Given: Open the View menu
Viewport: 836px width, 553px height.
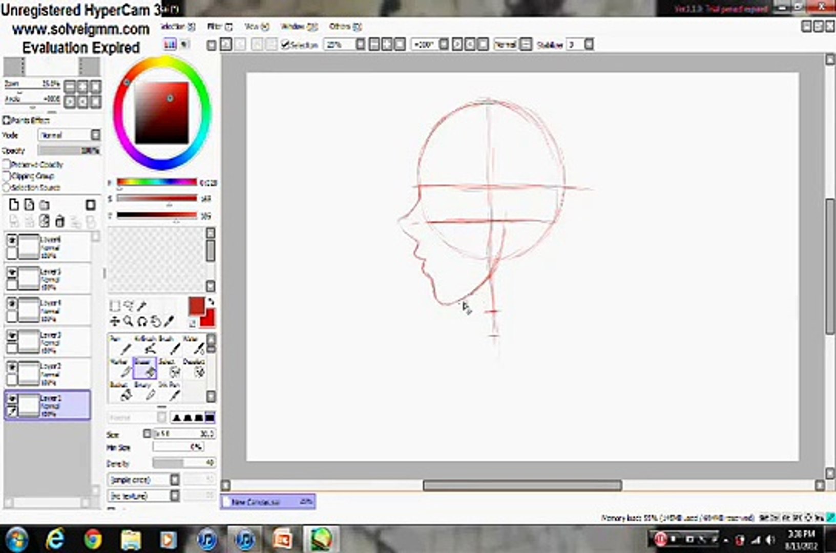Looking at the screenshot, I should click(257, 26).
